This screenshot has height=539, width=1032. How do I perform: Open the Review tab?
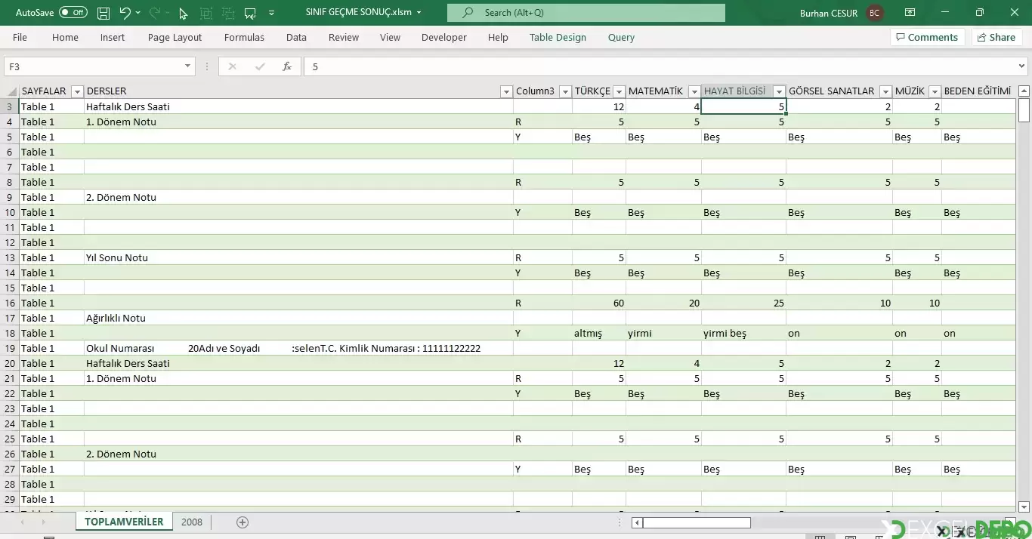[x=344, y=37]
